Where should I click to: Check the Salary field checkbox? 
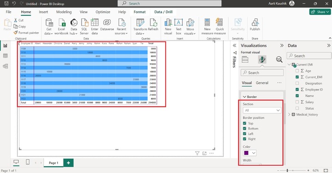point(297,102)
